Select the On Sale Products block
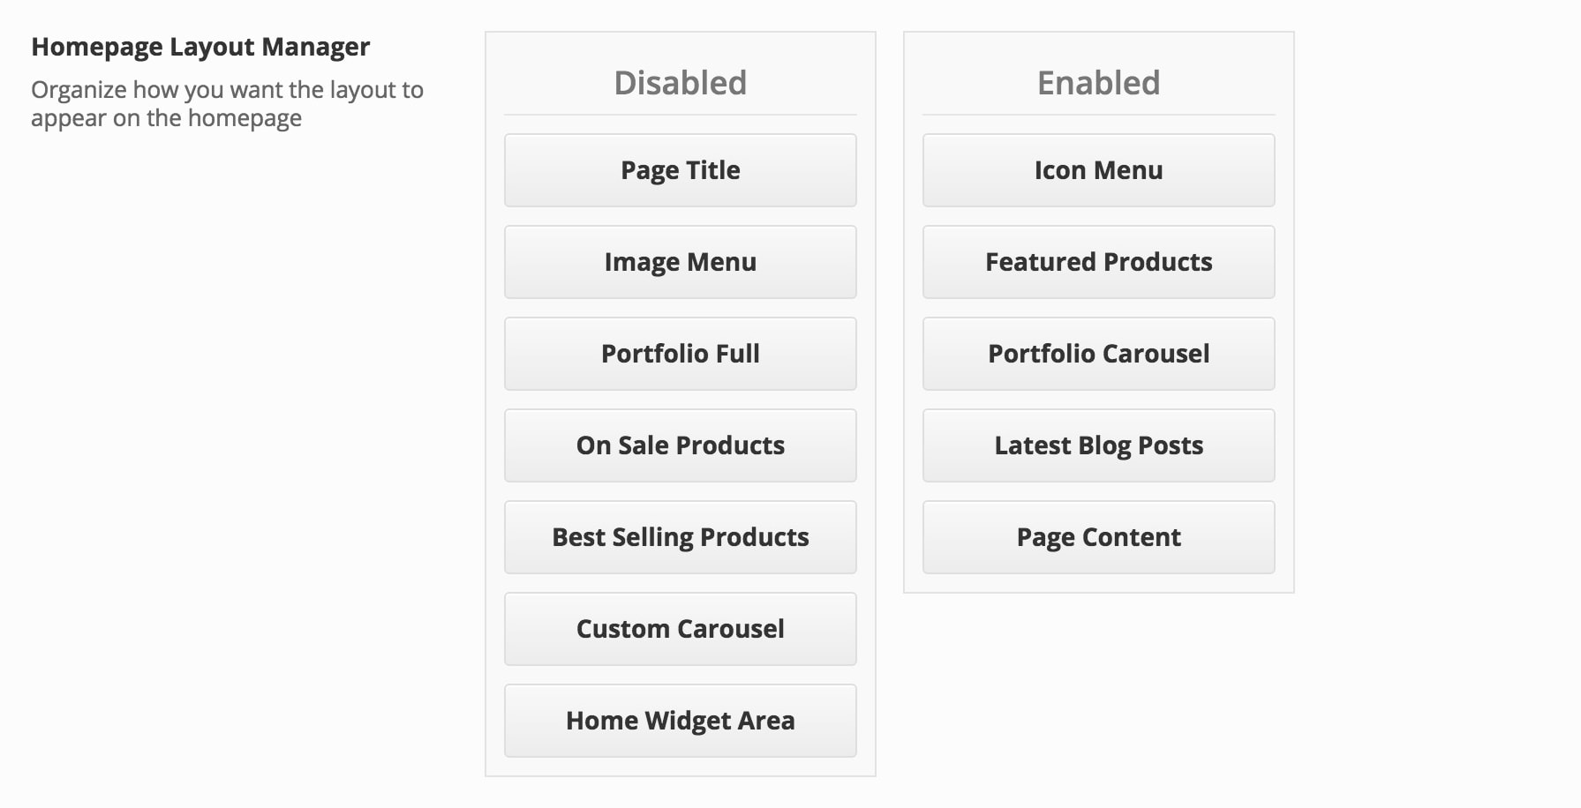Screen dimensions: 1581x808 click(680, 445)
